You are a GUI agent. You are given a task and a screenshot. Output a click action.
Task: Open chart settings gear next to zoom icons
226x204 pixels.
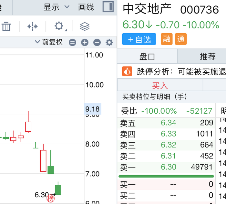coord(109,42)
